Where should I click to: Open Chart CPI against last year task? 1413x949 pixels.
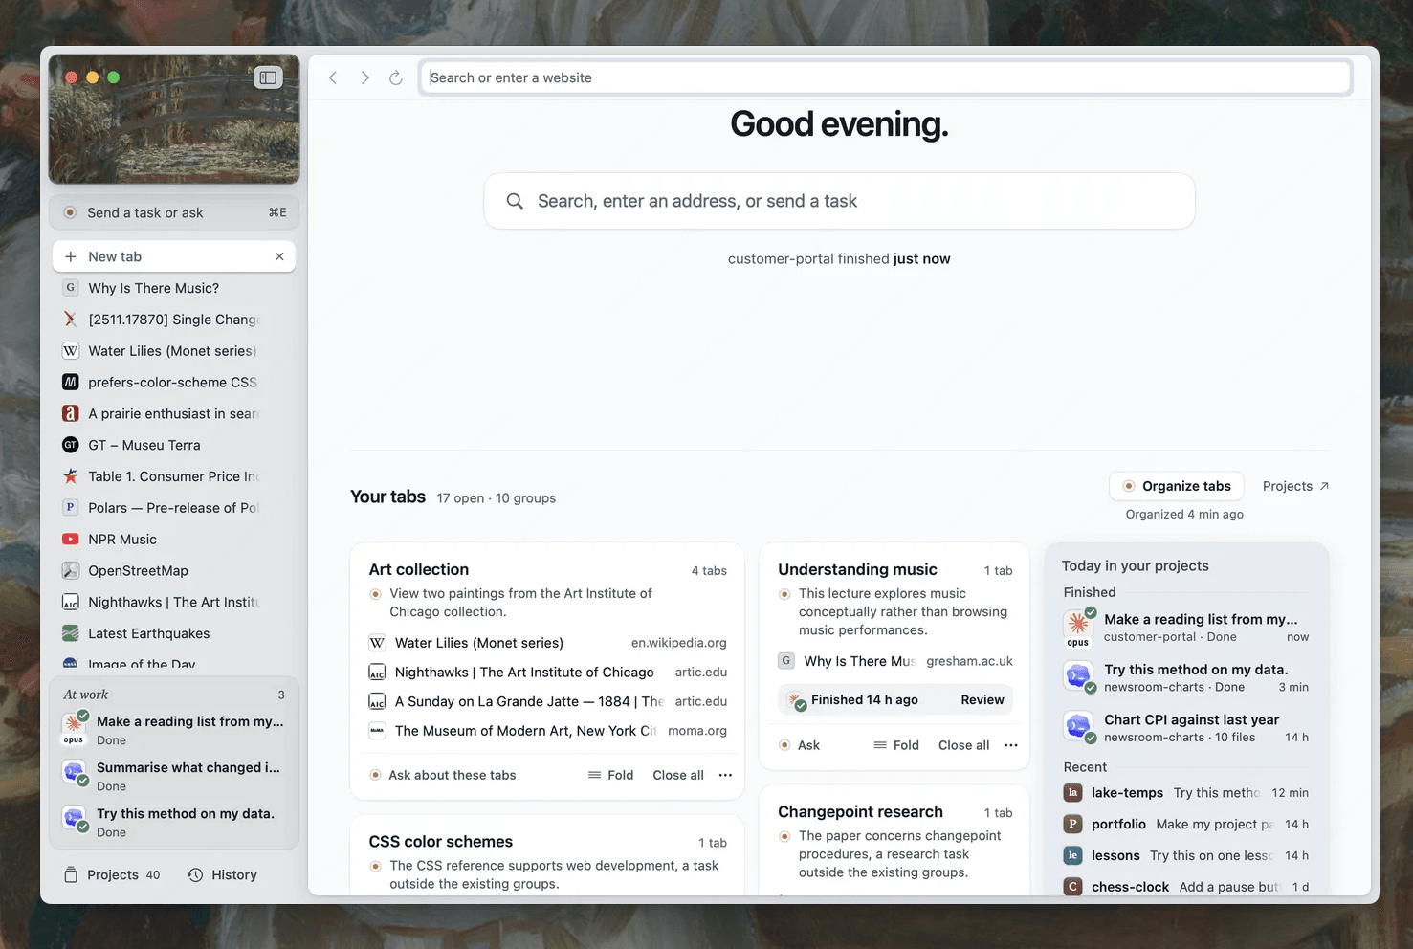coord(1186,728)
